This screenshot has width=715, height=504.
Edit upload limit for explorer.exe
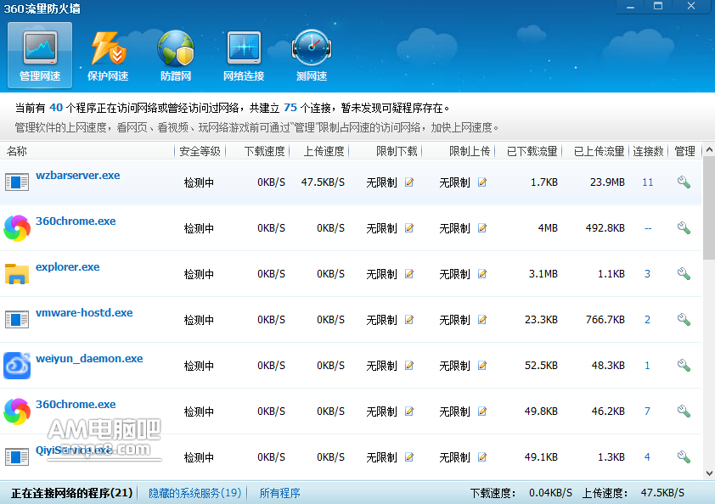coord(482,274)
